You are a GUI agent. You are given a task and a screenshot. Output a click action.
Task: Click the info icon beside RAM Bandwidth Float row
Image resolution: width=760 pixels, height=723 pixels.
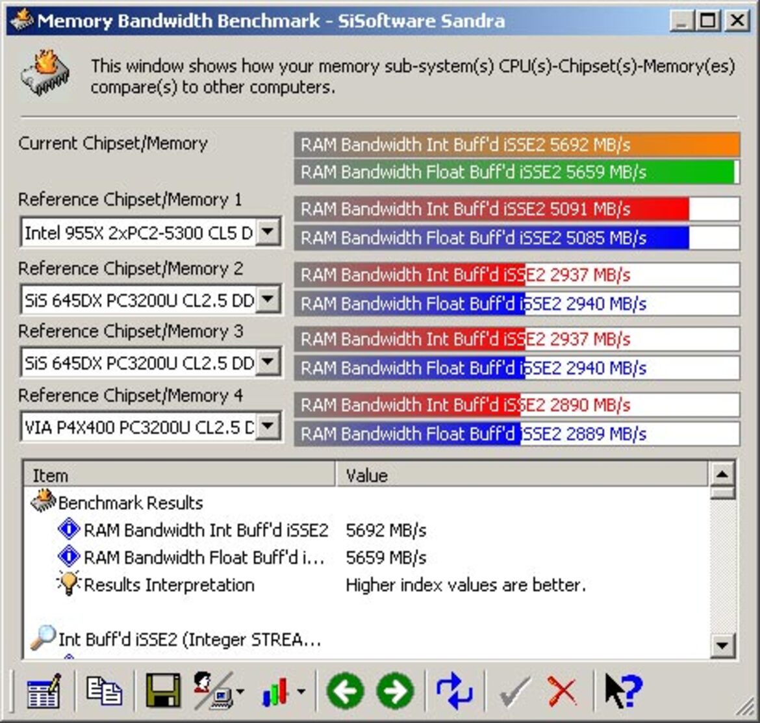tap(69, 556)
